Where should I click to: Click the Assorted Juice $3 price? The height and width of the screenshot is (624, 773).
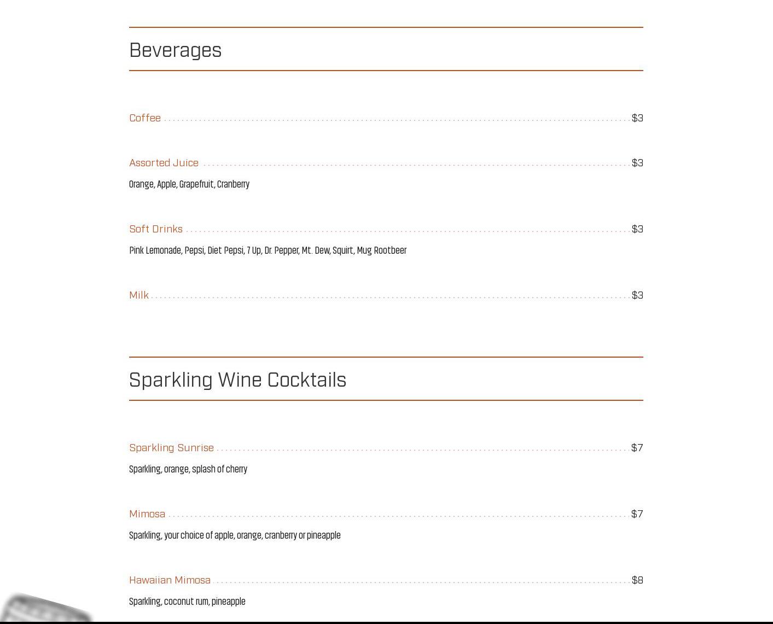click(x=637, y=163)
